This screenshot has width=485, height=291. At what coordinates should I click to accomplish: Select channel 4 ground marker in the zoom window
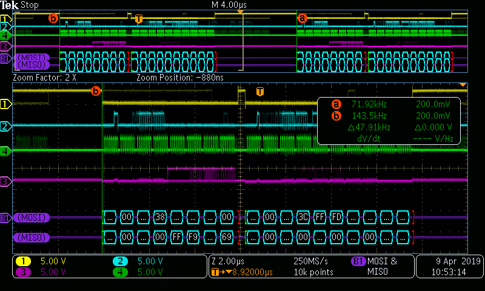pos(5,151)
